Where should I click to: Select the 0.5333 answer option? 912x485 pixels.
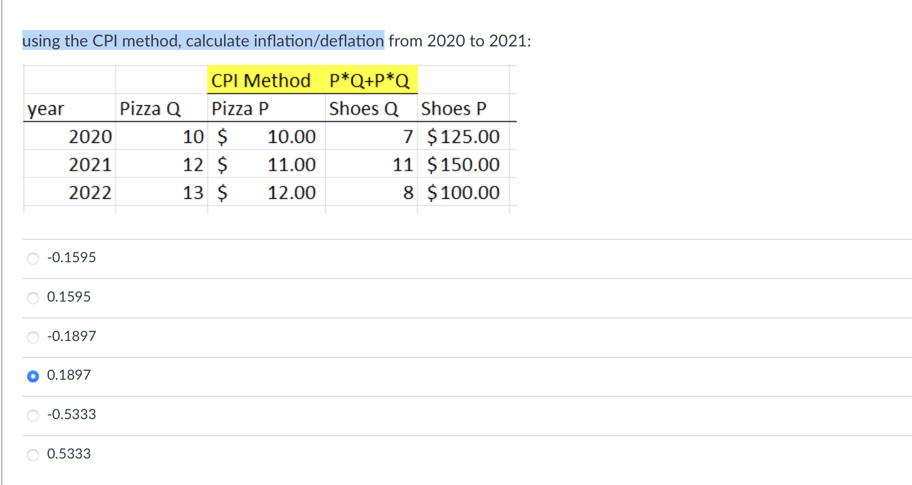33,454
